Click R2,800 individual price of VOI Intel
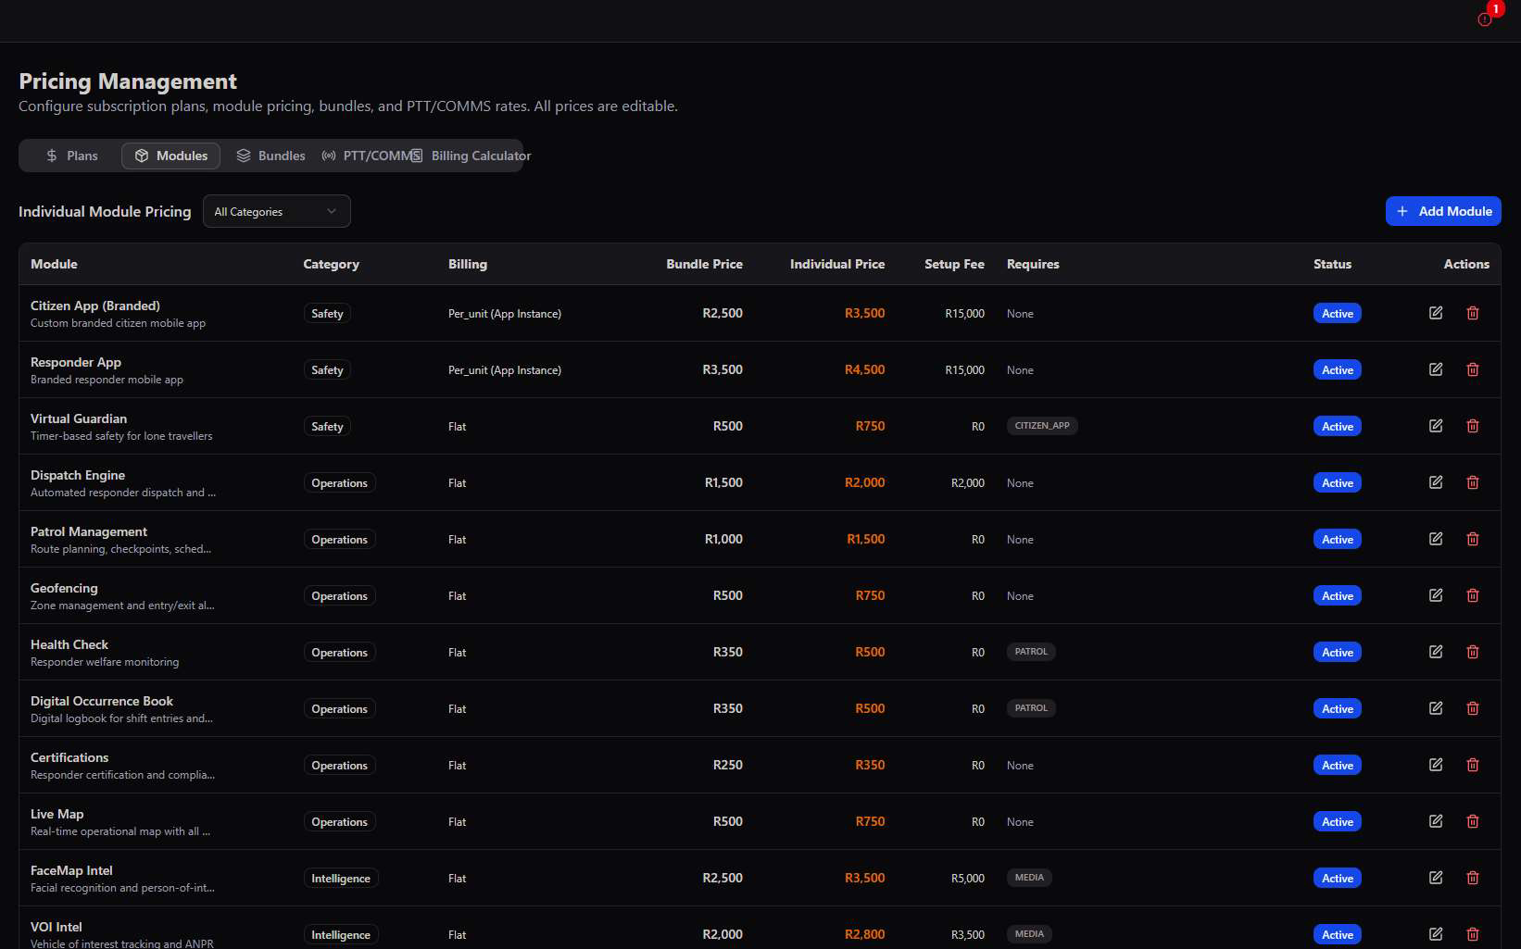 pyautogui.click(x=864, y=934)
